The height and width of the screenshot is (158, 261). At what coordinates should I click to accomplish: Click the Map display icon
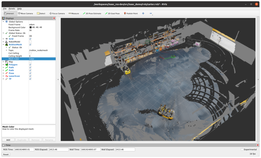[x=7, y=62]
